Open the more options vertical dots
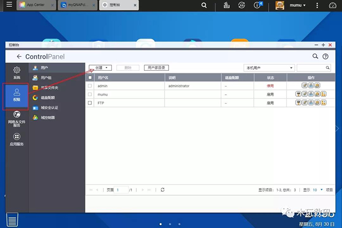Image resolution: width=342 pixels, height=228 pixels. 317,5
